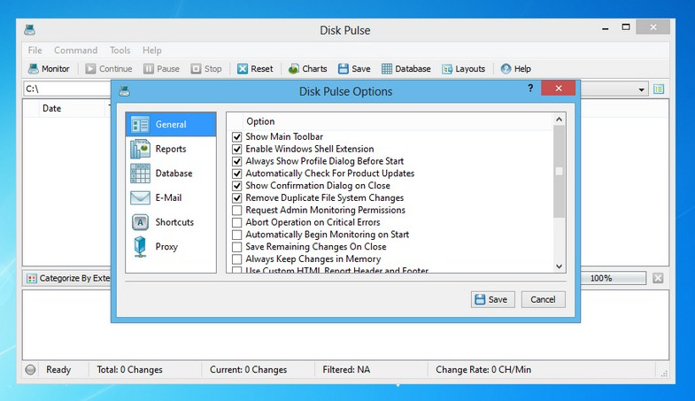695x401 pixels.
Task: Click the options list scroll up arrow
Action: 560,120
